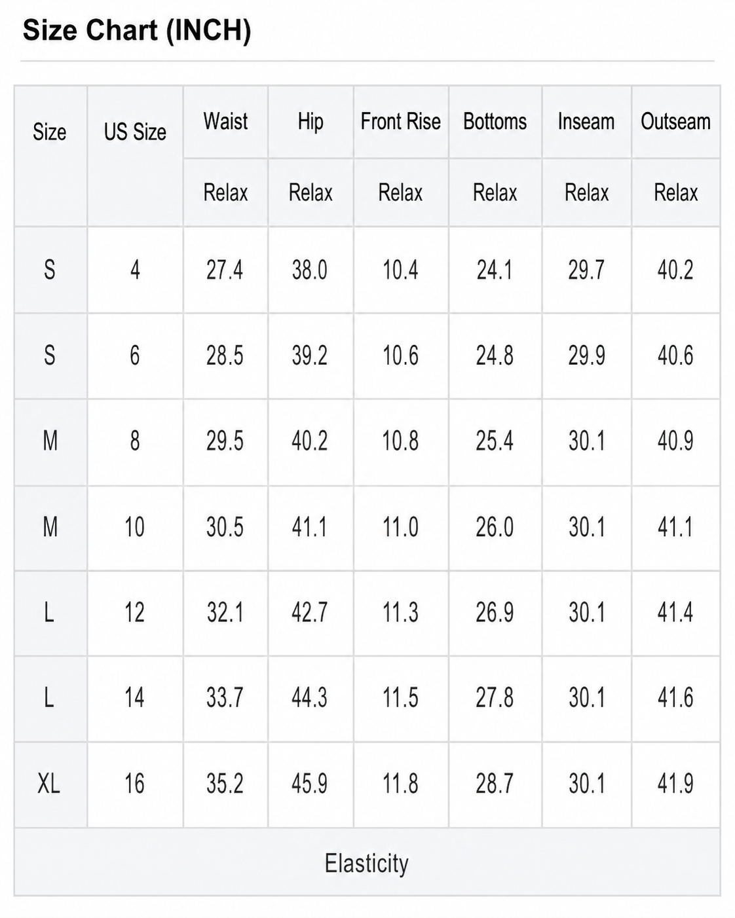Select the waist value 28.5

(225, 356)
